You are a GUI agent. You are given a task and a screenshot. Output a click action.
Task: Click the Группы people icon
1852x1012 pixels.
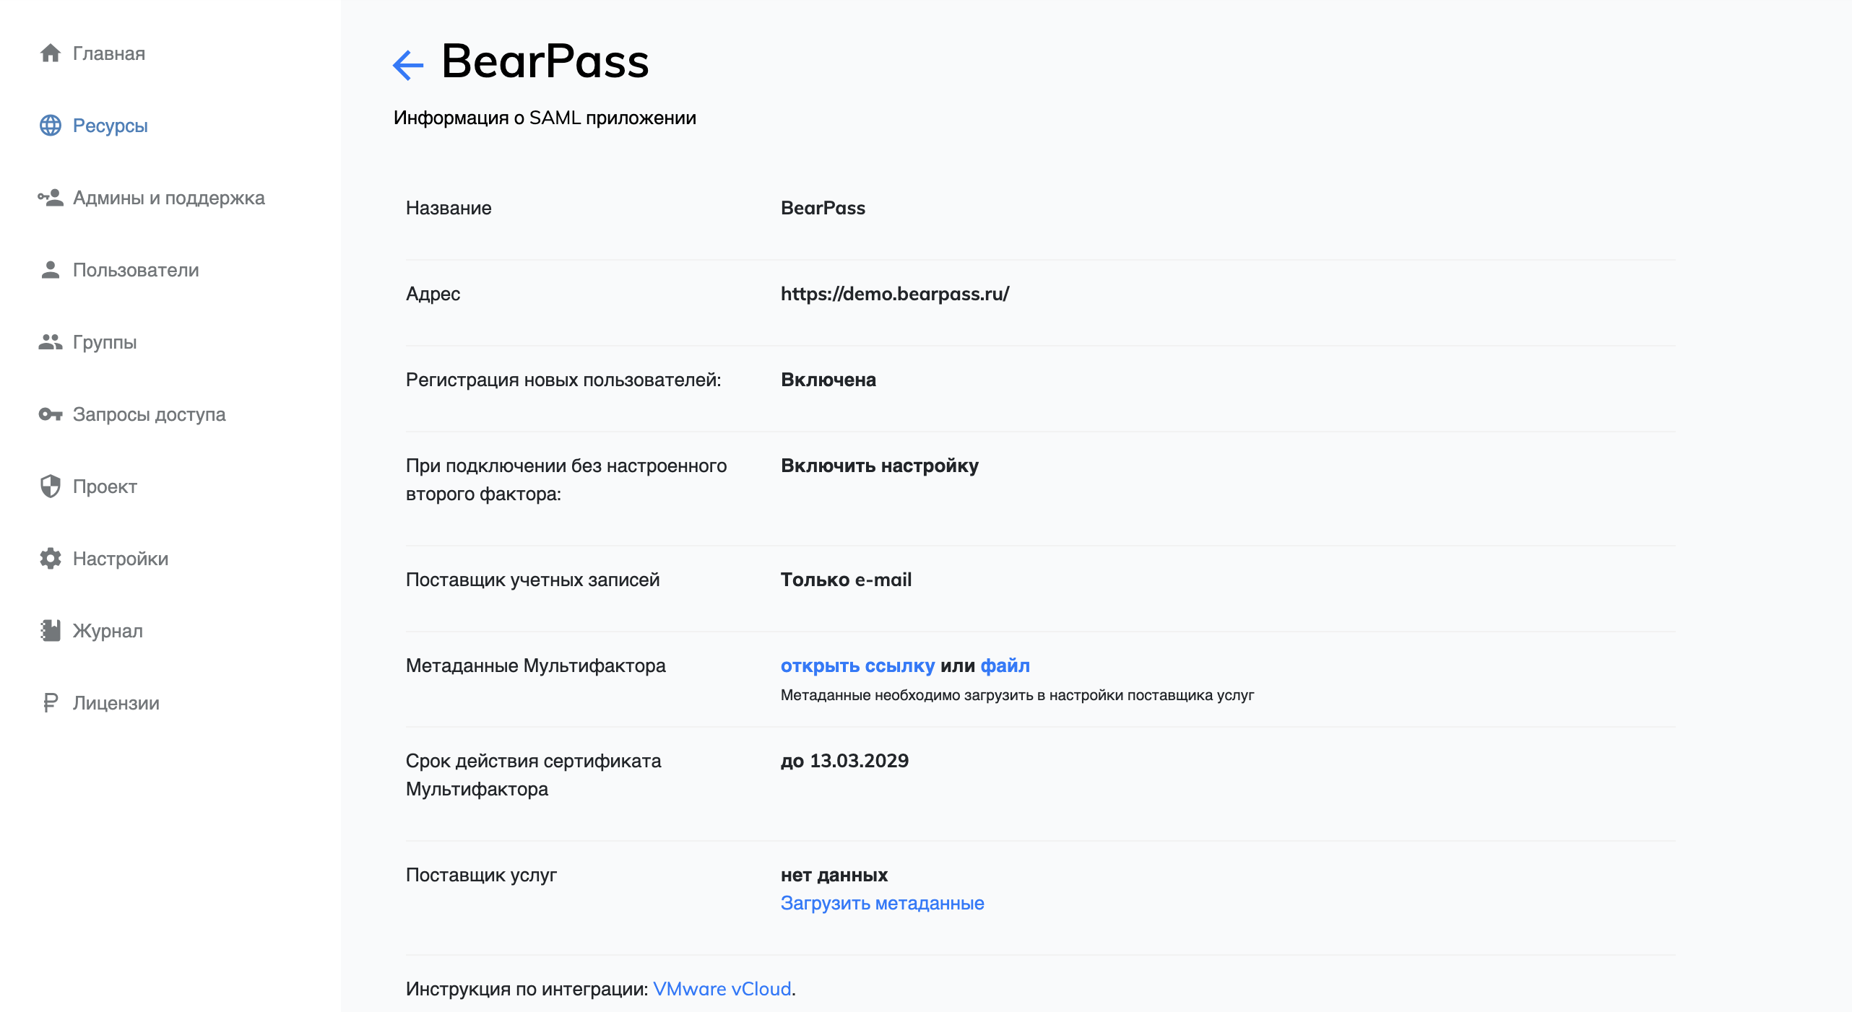51,342
